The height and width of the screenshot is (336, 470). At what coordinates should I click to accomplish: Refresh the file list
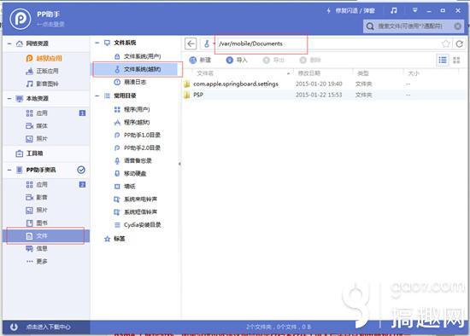459,44
